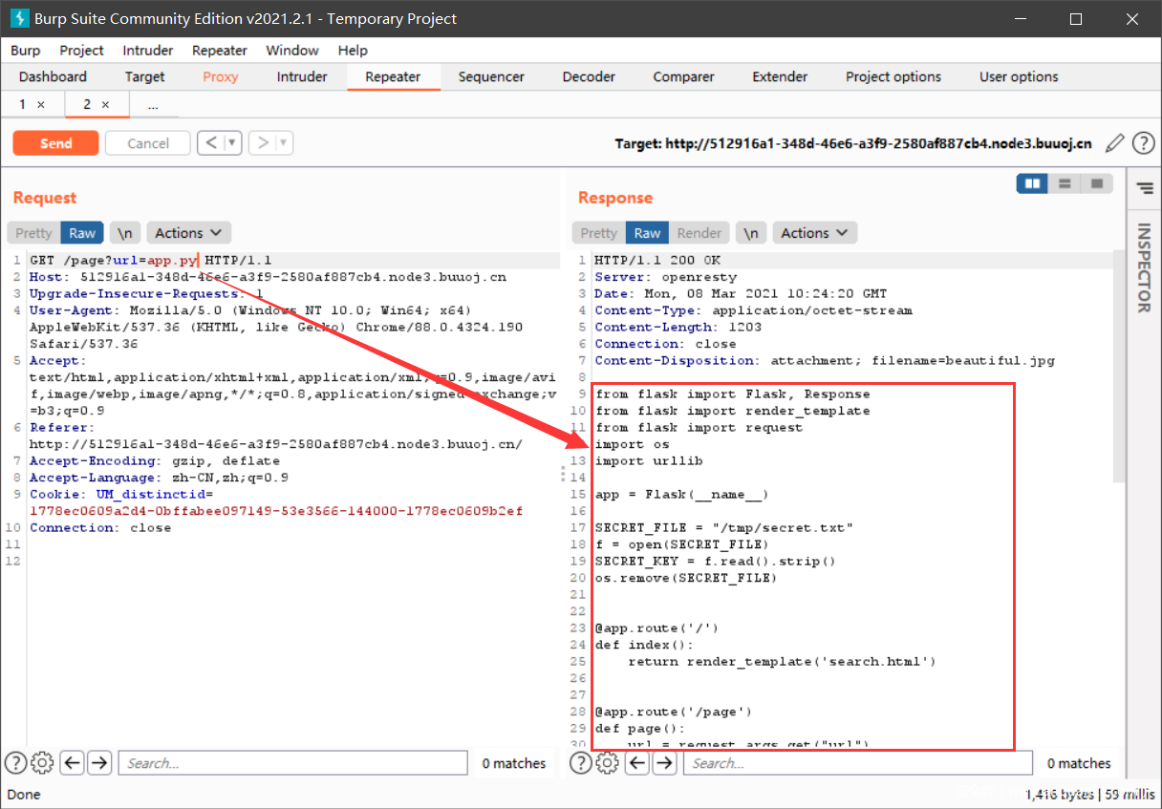
Task: Expand the request Actions dropdown
Action: point(188,233)
